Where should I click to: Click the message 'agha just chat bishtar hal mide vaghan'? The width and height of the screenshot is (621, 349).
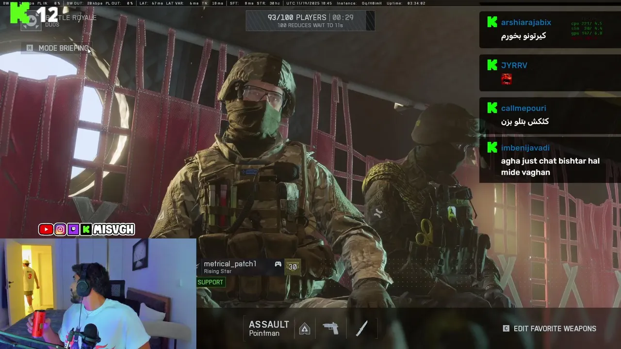coord(550,166)
